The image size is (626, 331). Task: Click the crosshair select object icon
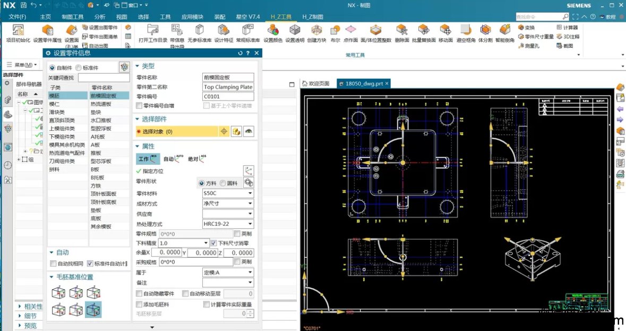(224, 131)
